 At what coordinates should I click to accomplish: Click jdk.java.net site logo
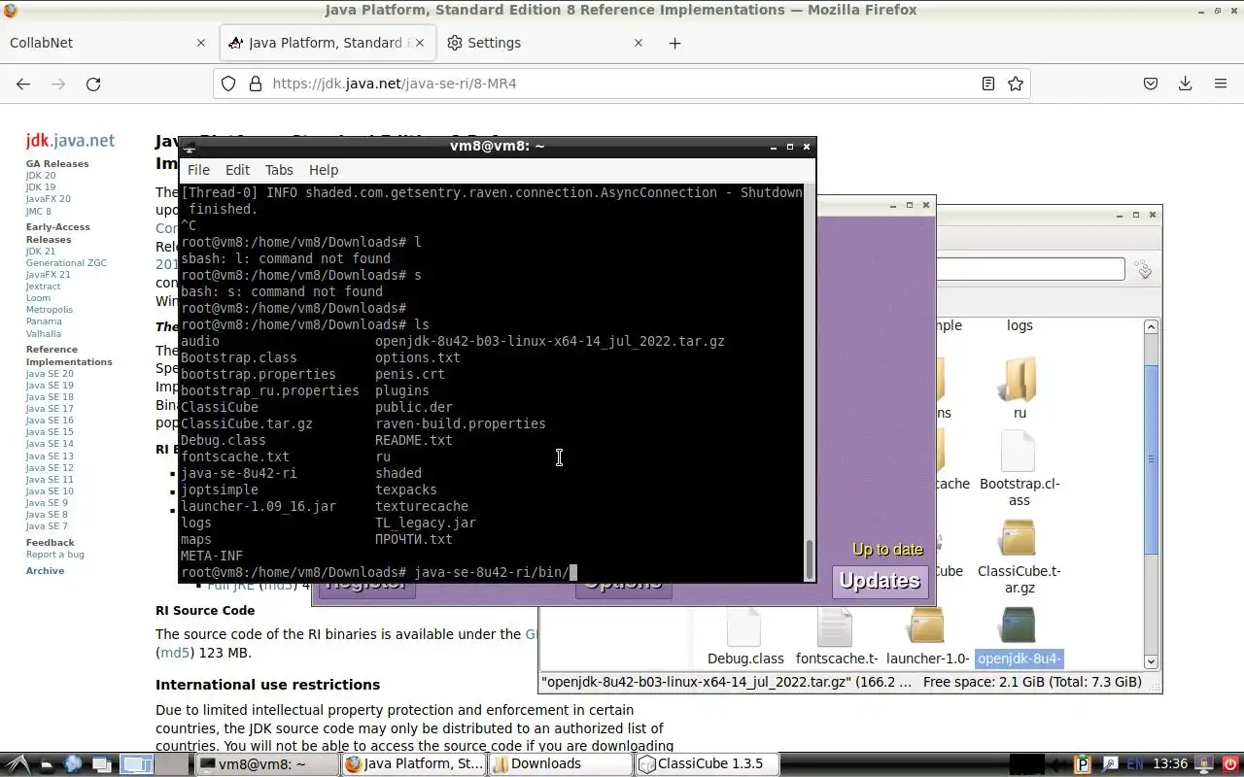click(x=70, y=141)
